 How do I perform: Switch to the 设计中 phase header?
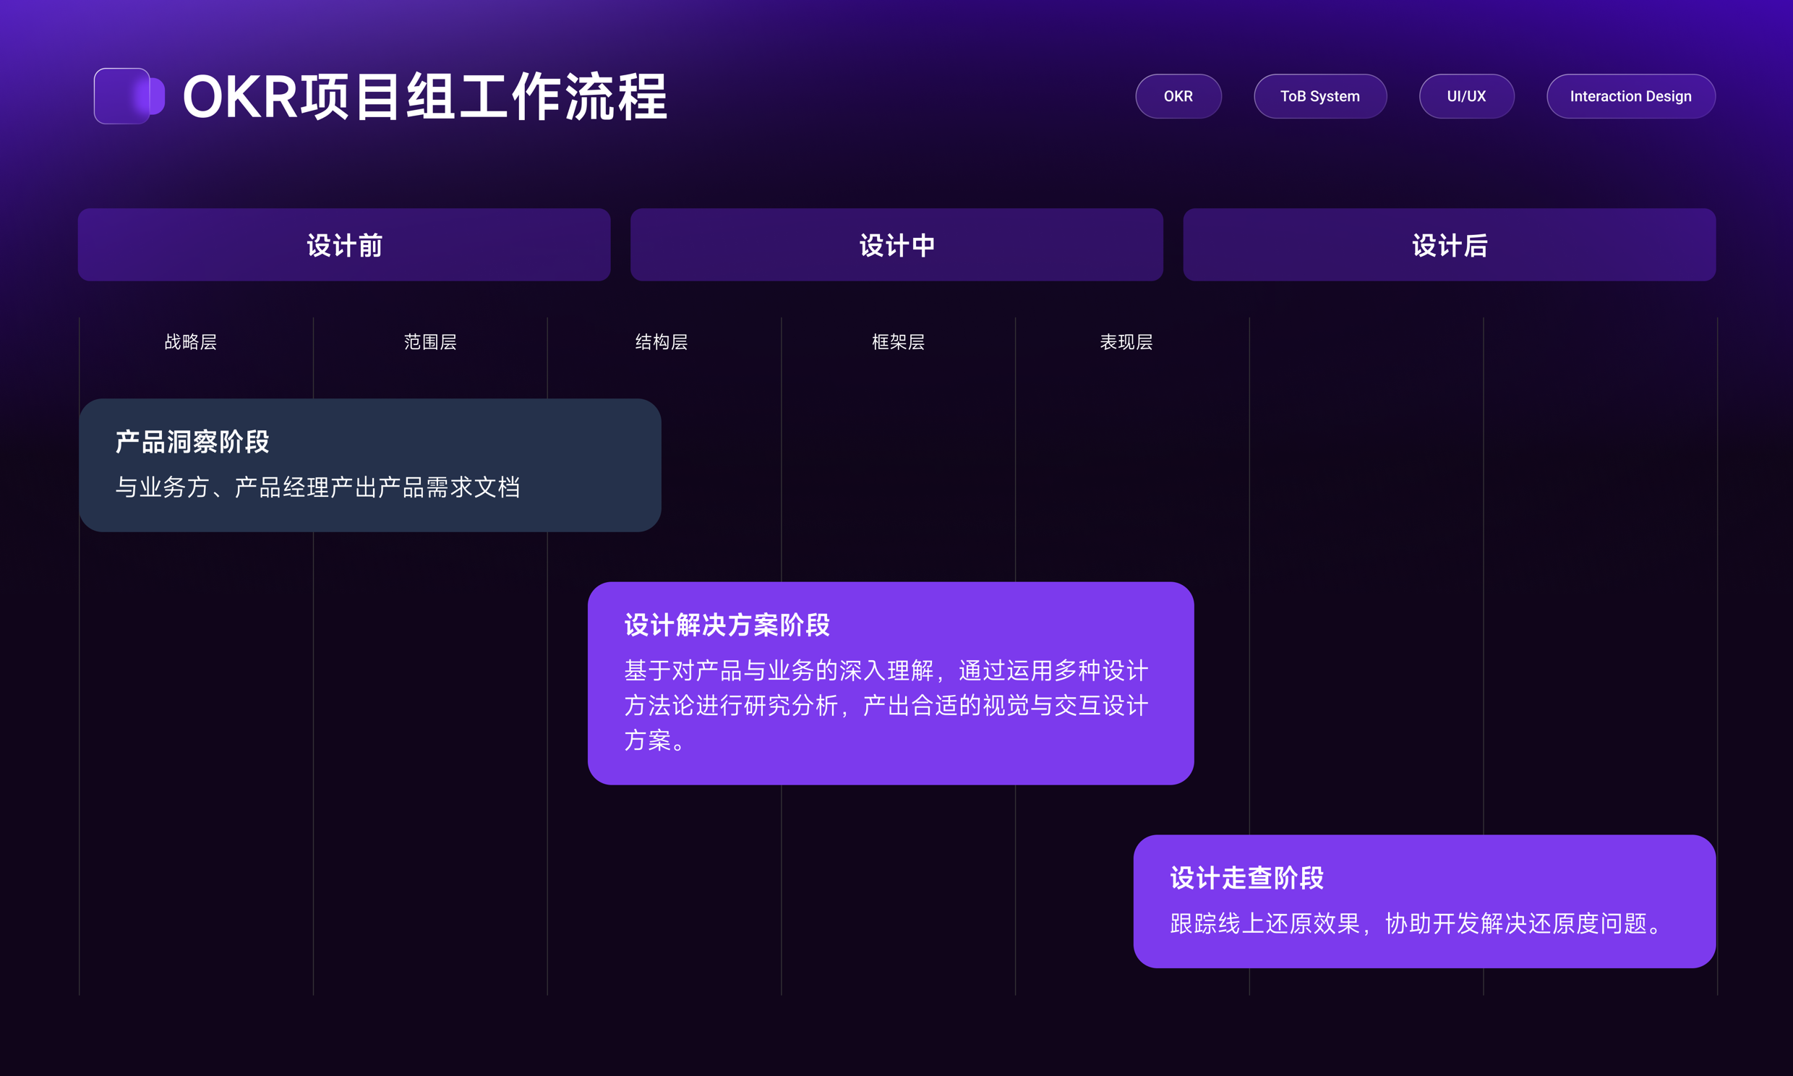(896, 245)
